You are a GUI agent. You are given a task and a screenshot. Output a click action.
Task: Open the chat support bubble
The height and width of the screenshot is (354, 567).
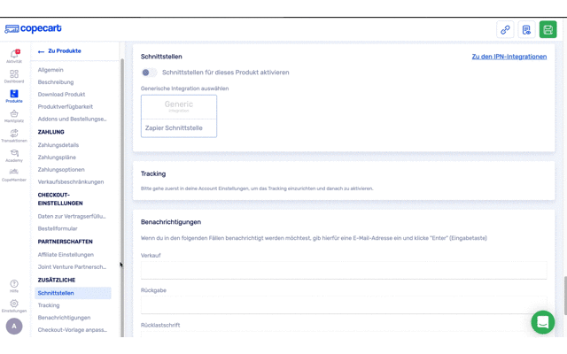click(542, 321)
